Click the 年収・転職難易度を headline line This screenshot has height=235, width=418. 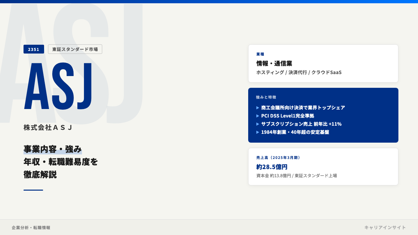coord(61,162)
